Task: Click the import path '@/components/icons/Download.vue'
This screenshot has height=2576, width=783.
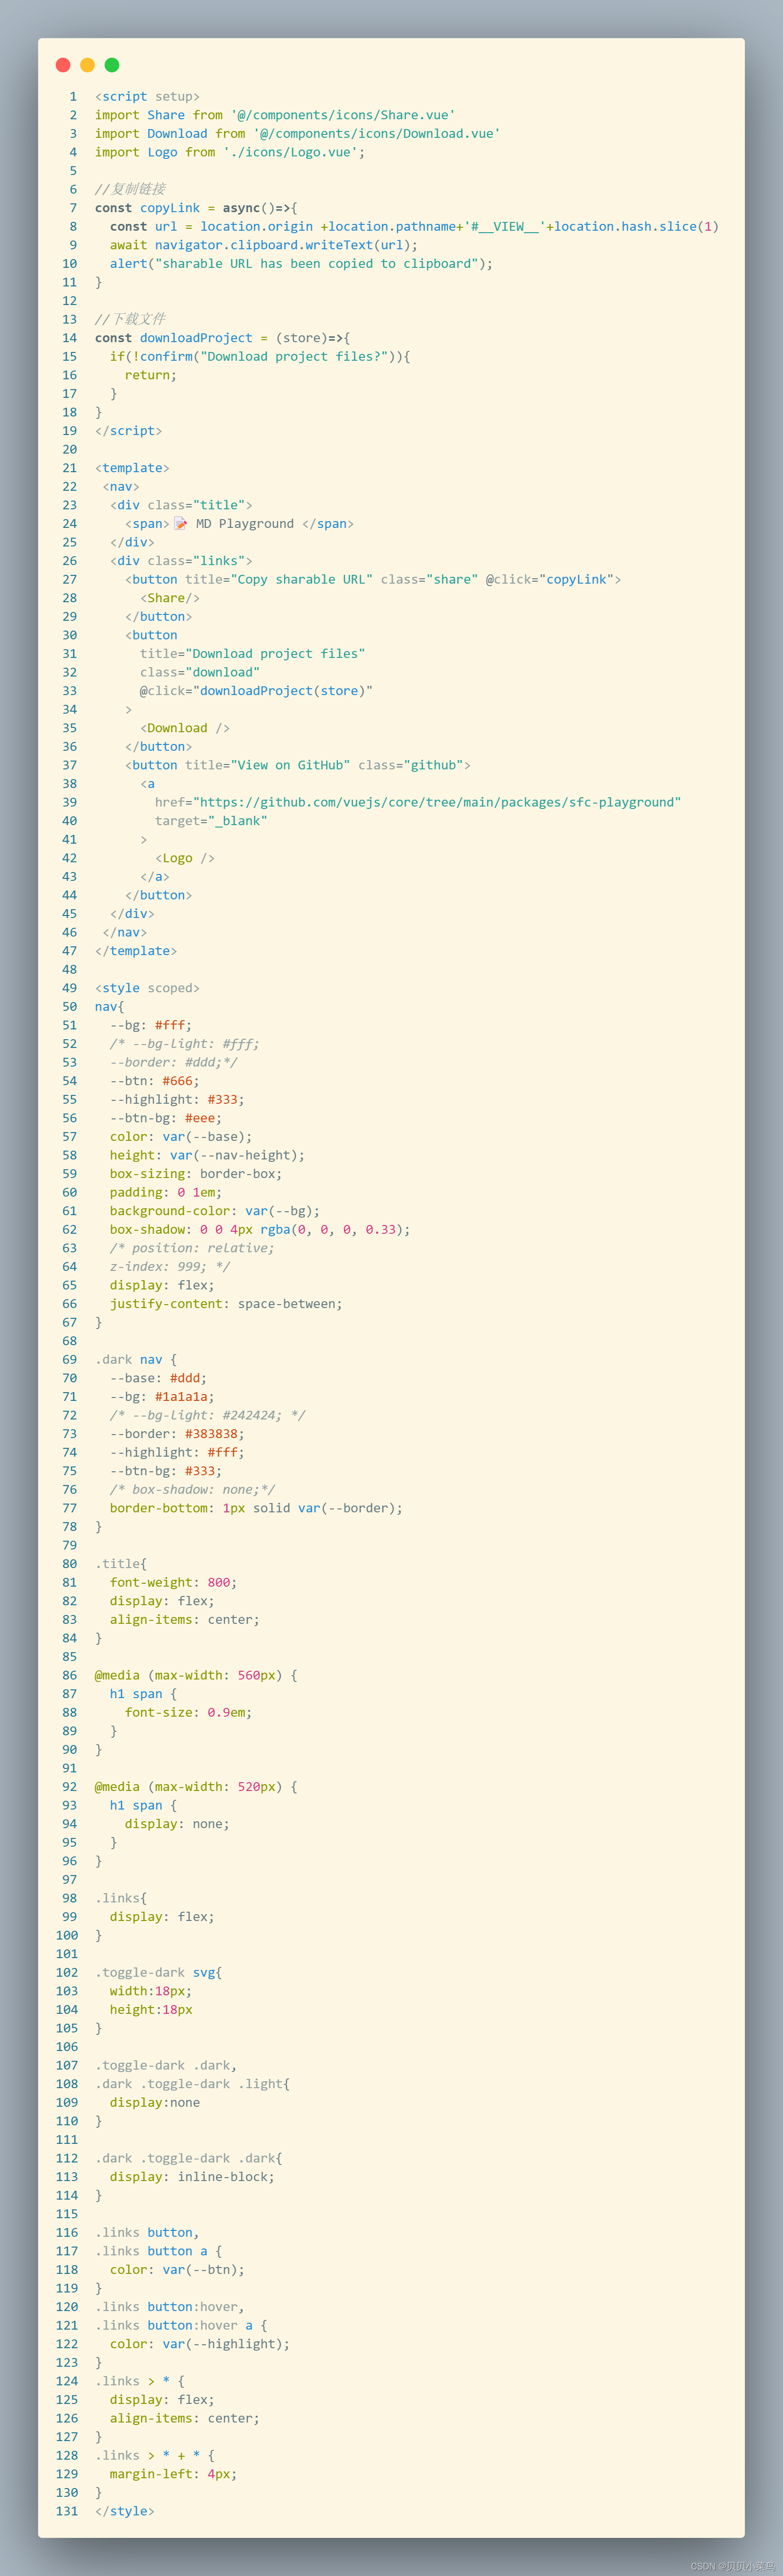Action: coord(377,134)
